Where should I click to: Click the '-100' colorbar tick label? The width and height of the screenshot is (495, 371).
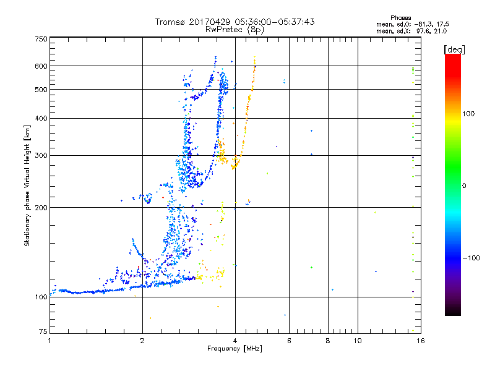[471, 258]
